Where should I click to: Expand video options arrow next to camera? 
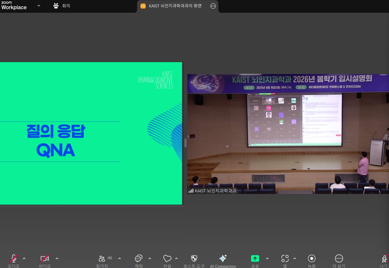tap(57, 258)
